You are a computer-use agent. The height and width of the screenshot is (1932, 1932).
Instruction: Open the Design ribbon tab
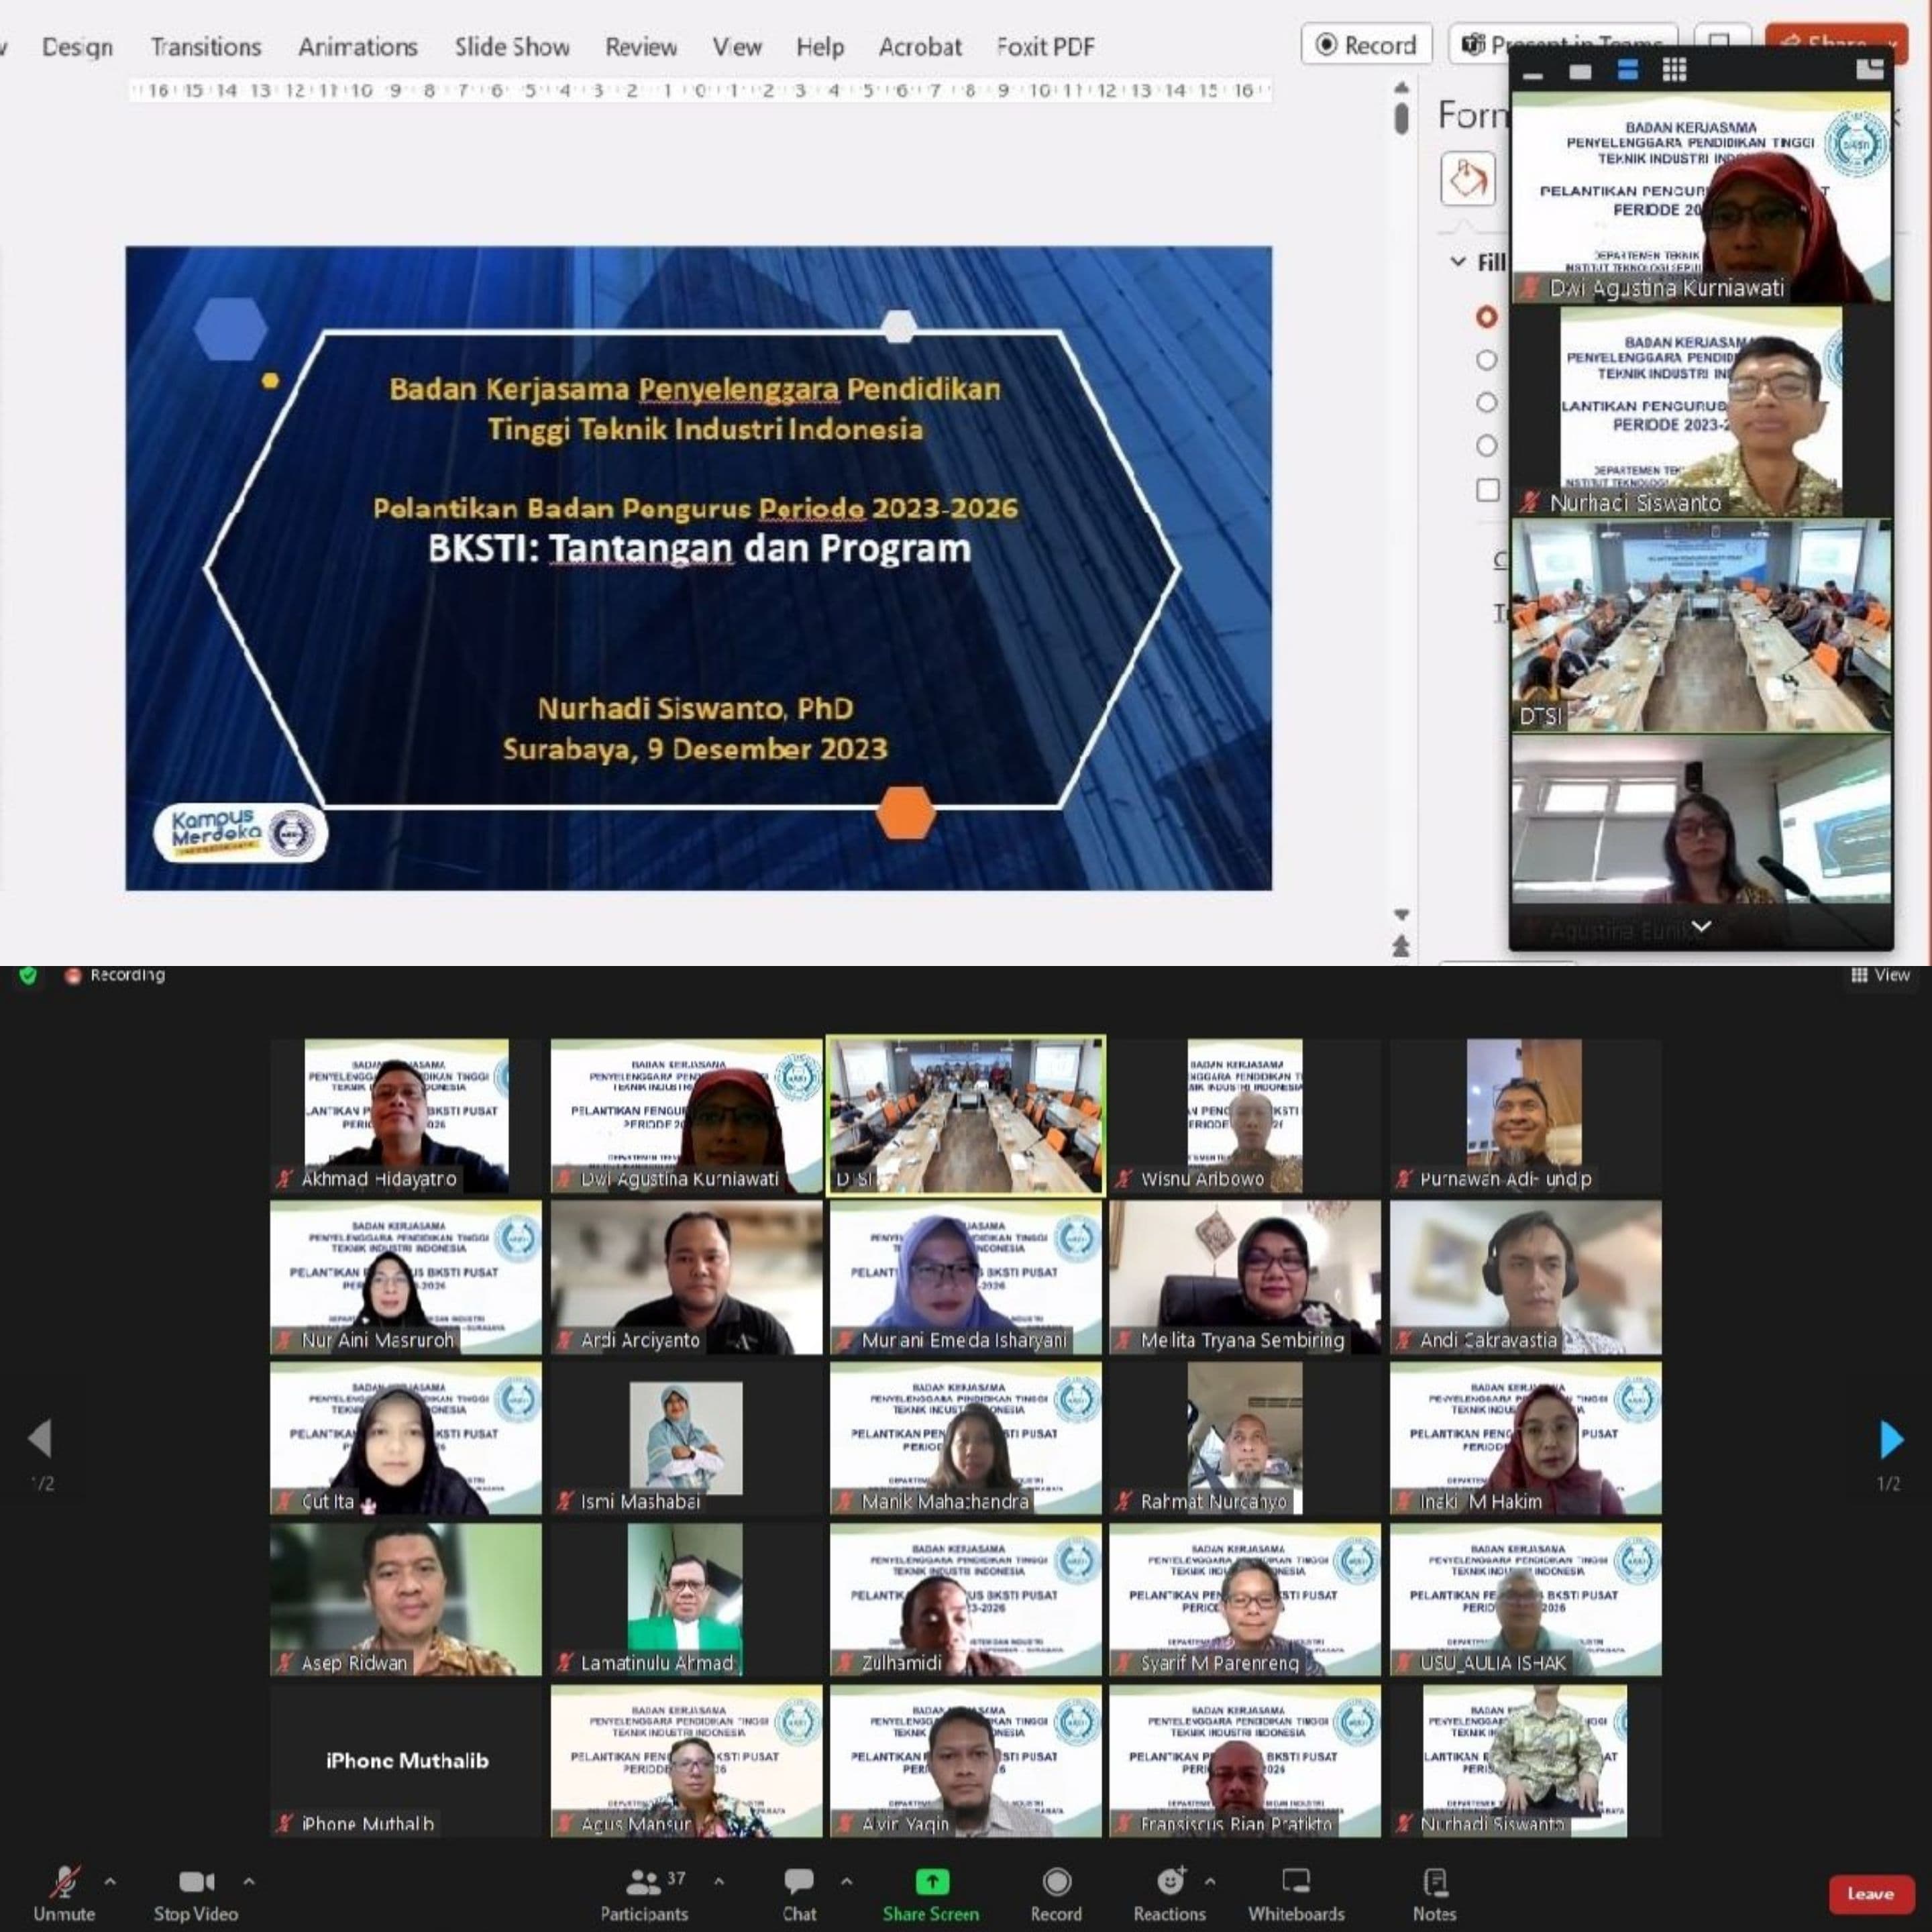pyautogui.click(x=77, y=47)
